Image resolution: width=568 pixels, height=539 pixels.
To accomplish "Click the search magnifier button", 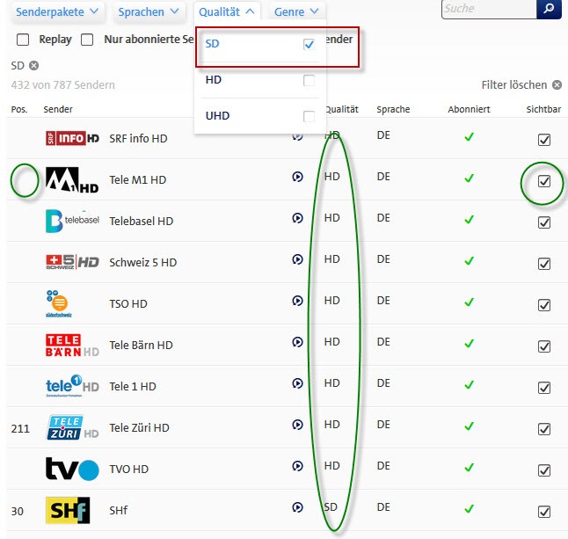I will point(548,9).
